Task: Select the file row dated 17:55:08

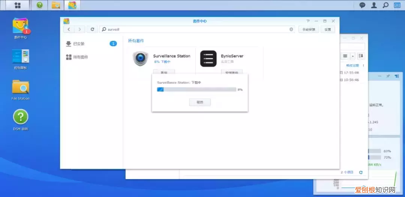Action: (349, 72)
